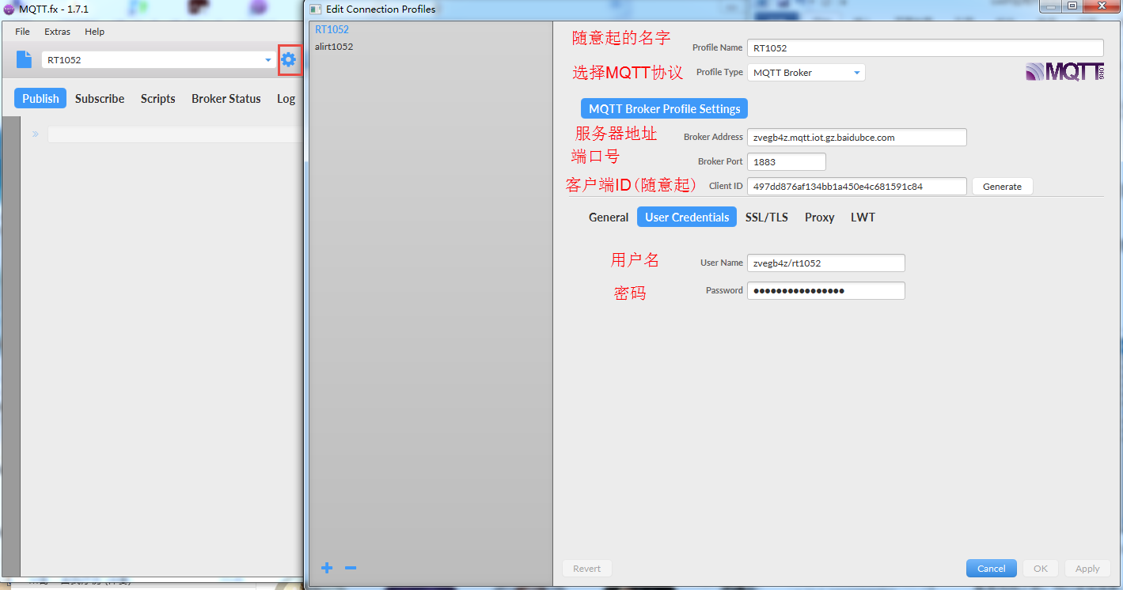The image size is (1123, 590).
Task: Click the MQTT Broker Profile Settings button
Action: [664, 109]
